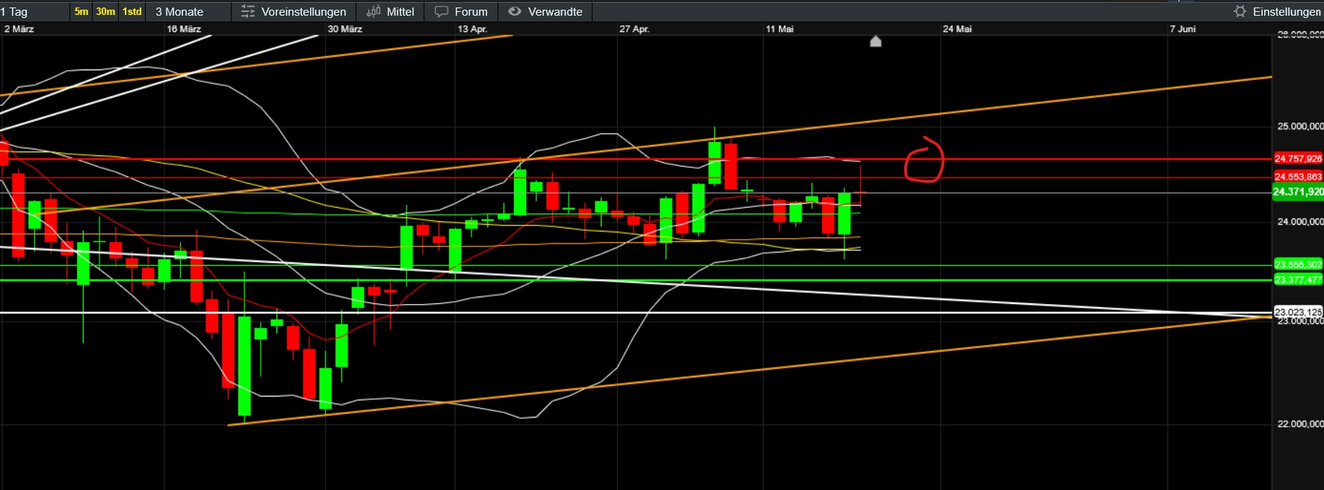Image resolution: width=1324 pixels, height=490 pixels.
Task: Open the Forum speech bubble icon
Action: (x=442, y=11)
